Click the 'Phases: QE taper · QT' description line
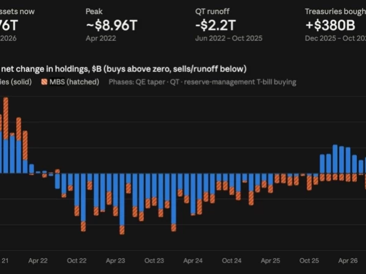This screenshot has height=274, width=366. 203,82
